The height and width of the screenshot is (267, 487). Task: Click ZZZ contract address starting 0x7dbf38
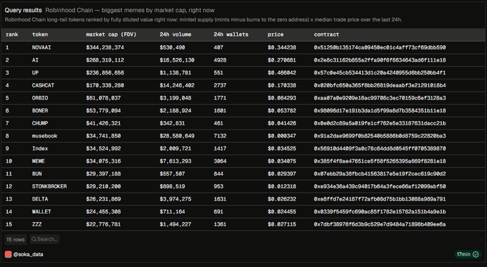pos(380,224)
